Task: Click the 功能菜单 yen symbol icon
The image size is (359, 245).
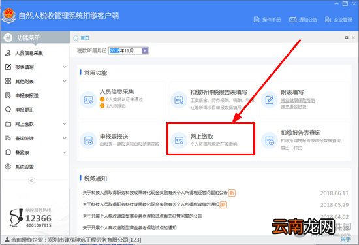Action: (x=8, y=37)
